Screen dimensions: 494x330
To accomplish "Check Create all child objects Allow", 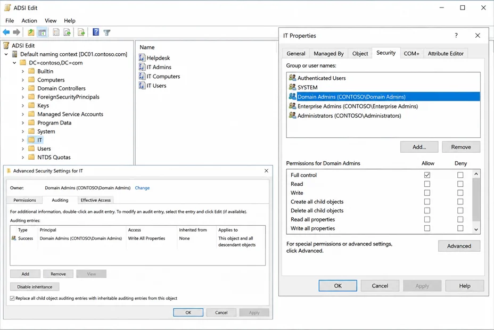I will (x=427, y=202).
